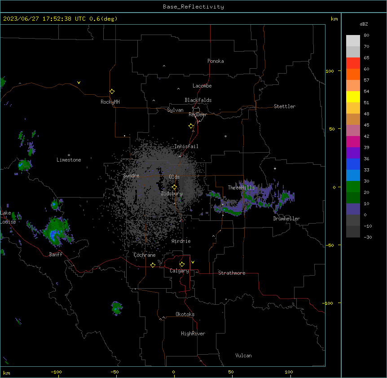387x378 pixels.
Task: Click the yellow diamond marker south of RedDeer
Action: (191, 126)
